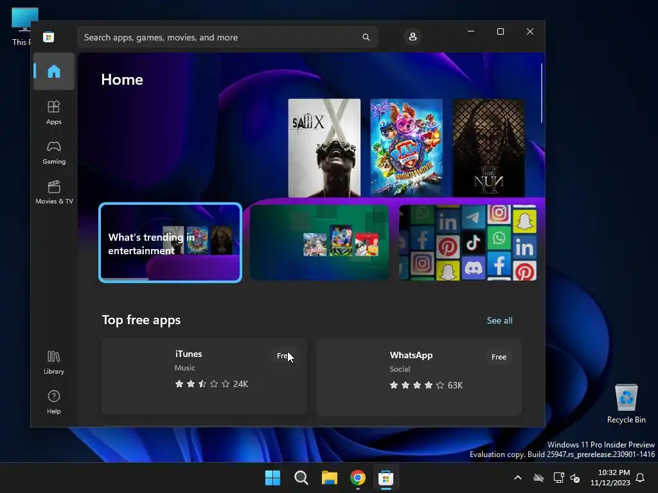The width and height of the screenshot is (658, 493).
Task: Open the Windows Start menu
Action: click(272, 478)
